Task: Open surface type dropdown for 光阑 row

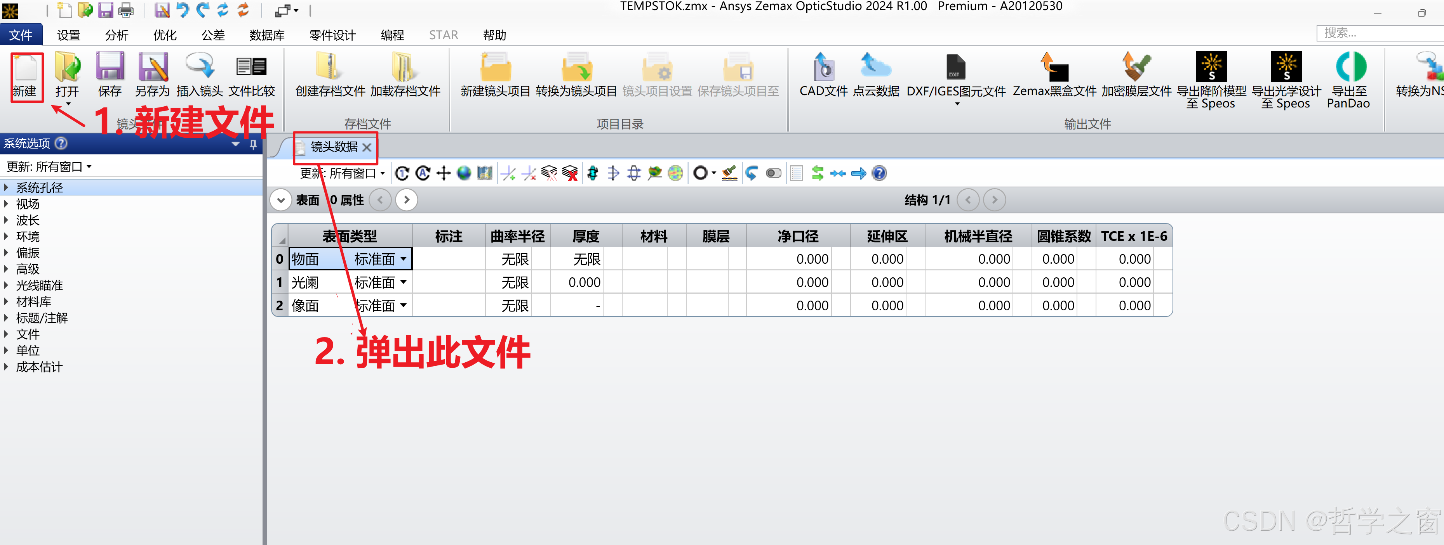Action: [x=404, y=282]
